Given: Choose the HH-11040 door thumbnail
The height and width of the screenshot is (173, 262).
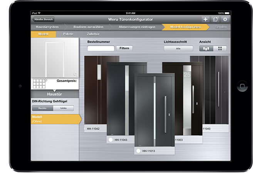Looking at the screenshot, I should coord(215,90).
